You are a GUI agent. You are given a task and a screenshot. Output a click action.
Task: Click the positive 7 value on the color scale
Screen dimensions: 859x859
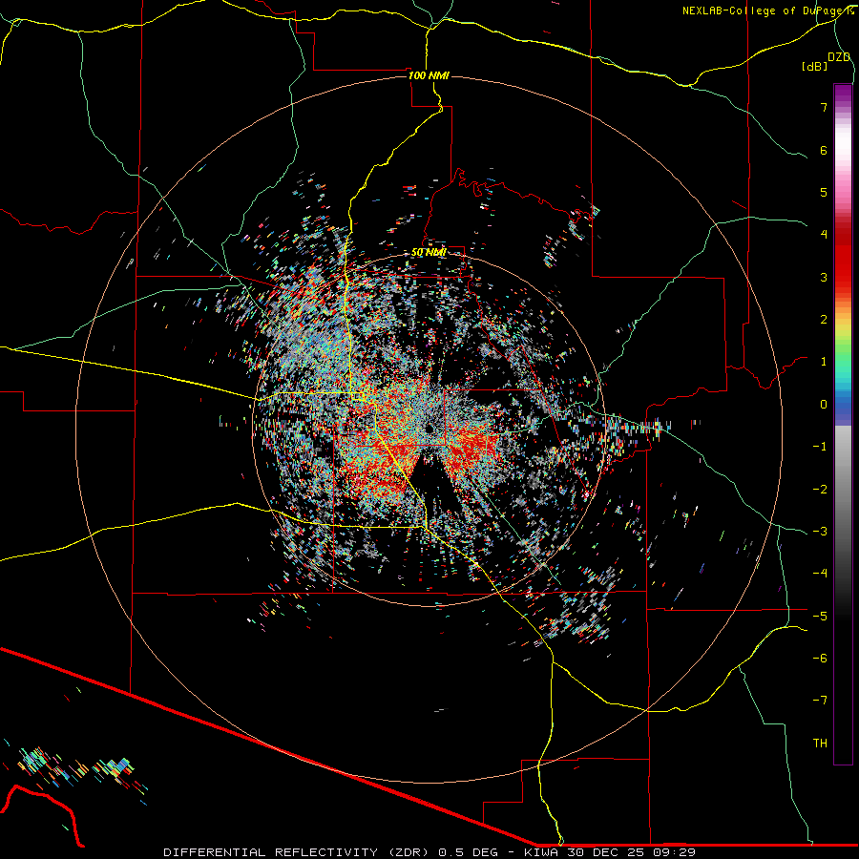point(824,107)
